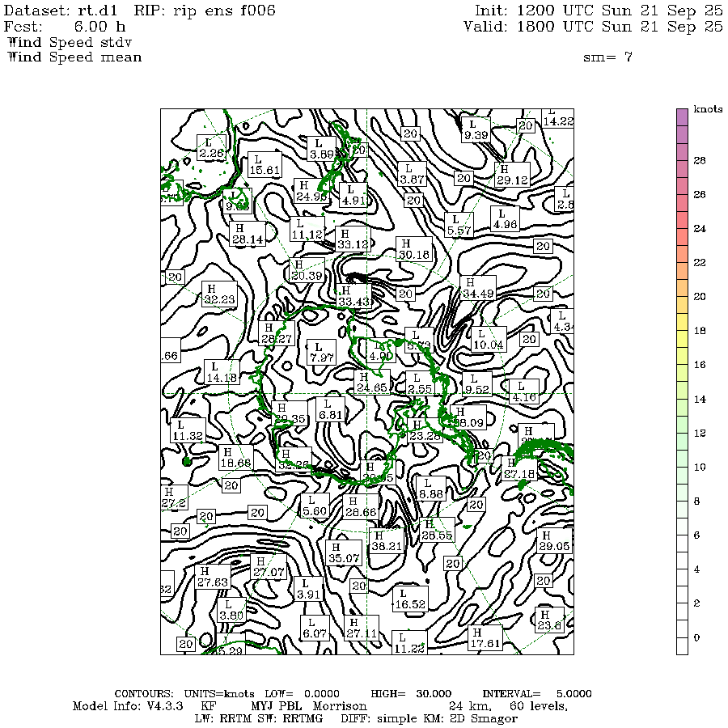
Task: Select the 'H 32.23' high label
Action: point(219,294)
